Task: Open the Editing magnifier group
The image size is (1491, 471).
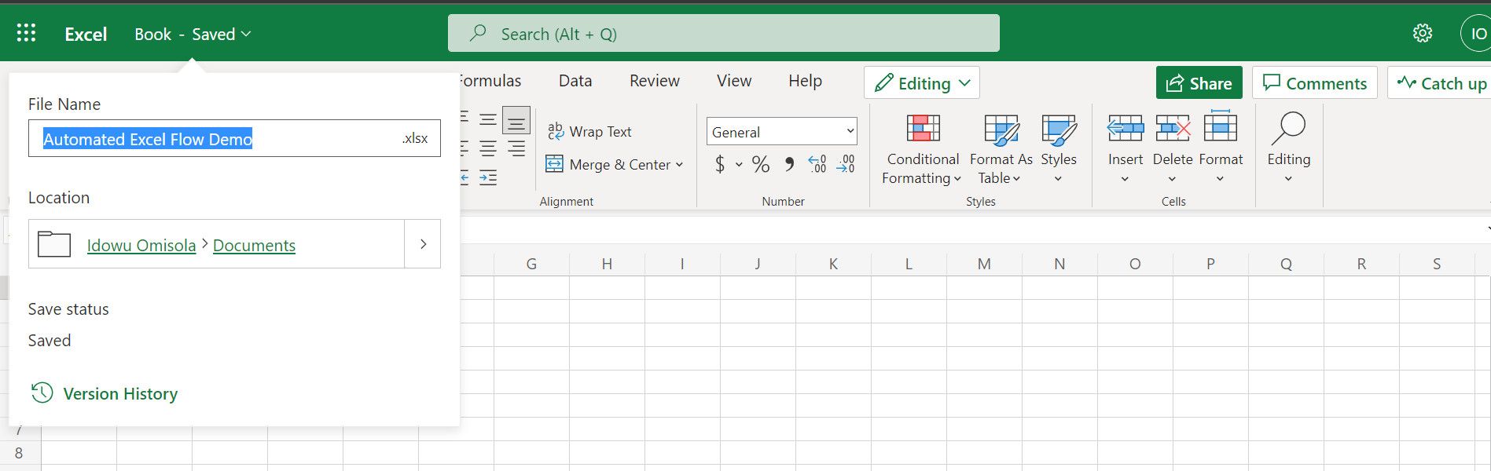Action: (x=1288, y=149)
